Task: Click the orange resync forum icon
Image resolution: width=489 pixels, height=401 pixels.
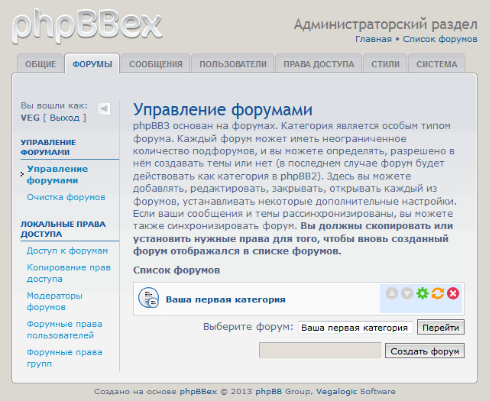Action: click(438, 293)
